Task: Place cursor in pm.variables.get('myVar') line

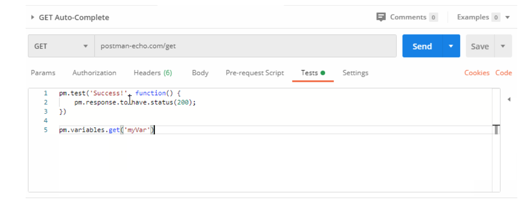Action: tap(107, 130)
